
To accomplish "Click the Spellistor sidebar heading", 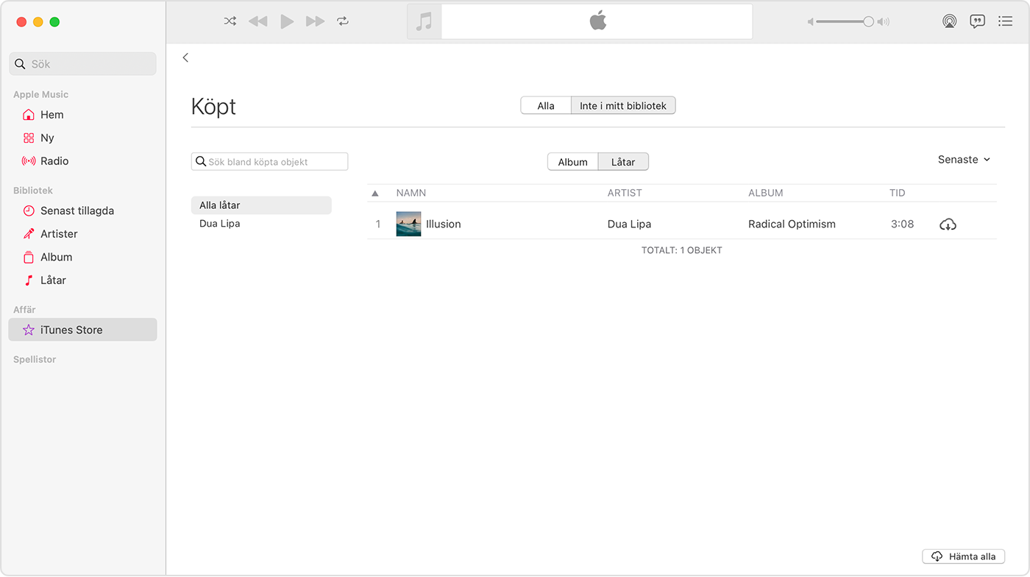I will [35, 360].
